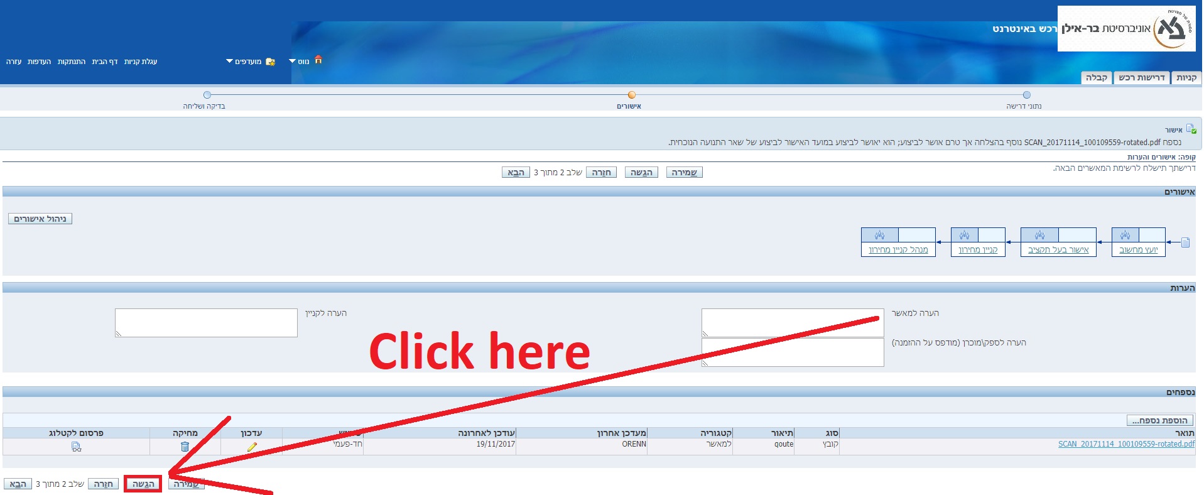The width and height of the screenshot is (1204, 495).
Task: Click the publish to catalog icon
Action: tap(76, 447)
